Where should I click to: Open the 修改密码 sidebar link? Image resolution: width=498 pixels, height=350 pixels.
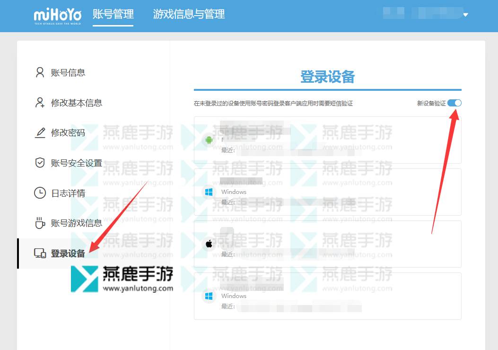coord(68,133)
